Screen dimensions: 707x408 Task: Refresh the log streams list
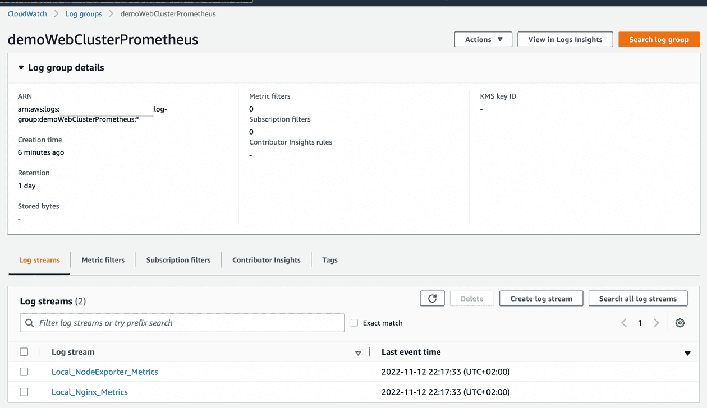point(432,298)
